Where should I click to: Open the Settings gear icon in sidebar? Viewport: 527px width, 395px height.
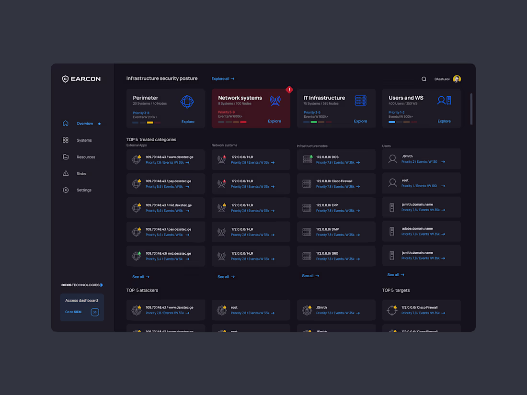66,190
